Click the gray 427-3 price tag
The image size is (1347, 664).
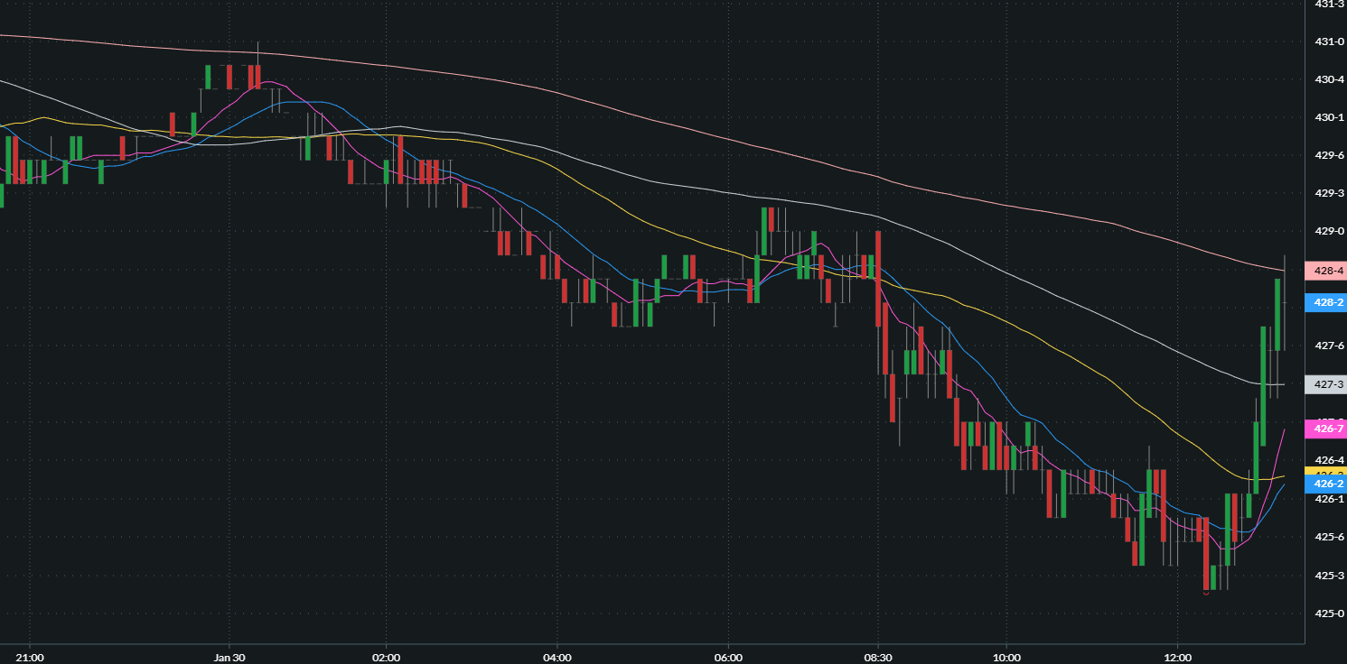click(x=1326, y=385)
